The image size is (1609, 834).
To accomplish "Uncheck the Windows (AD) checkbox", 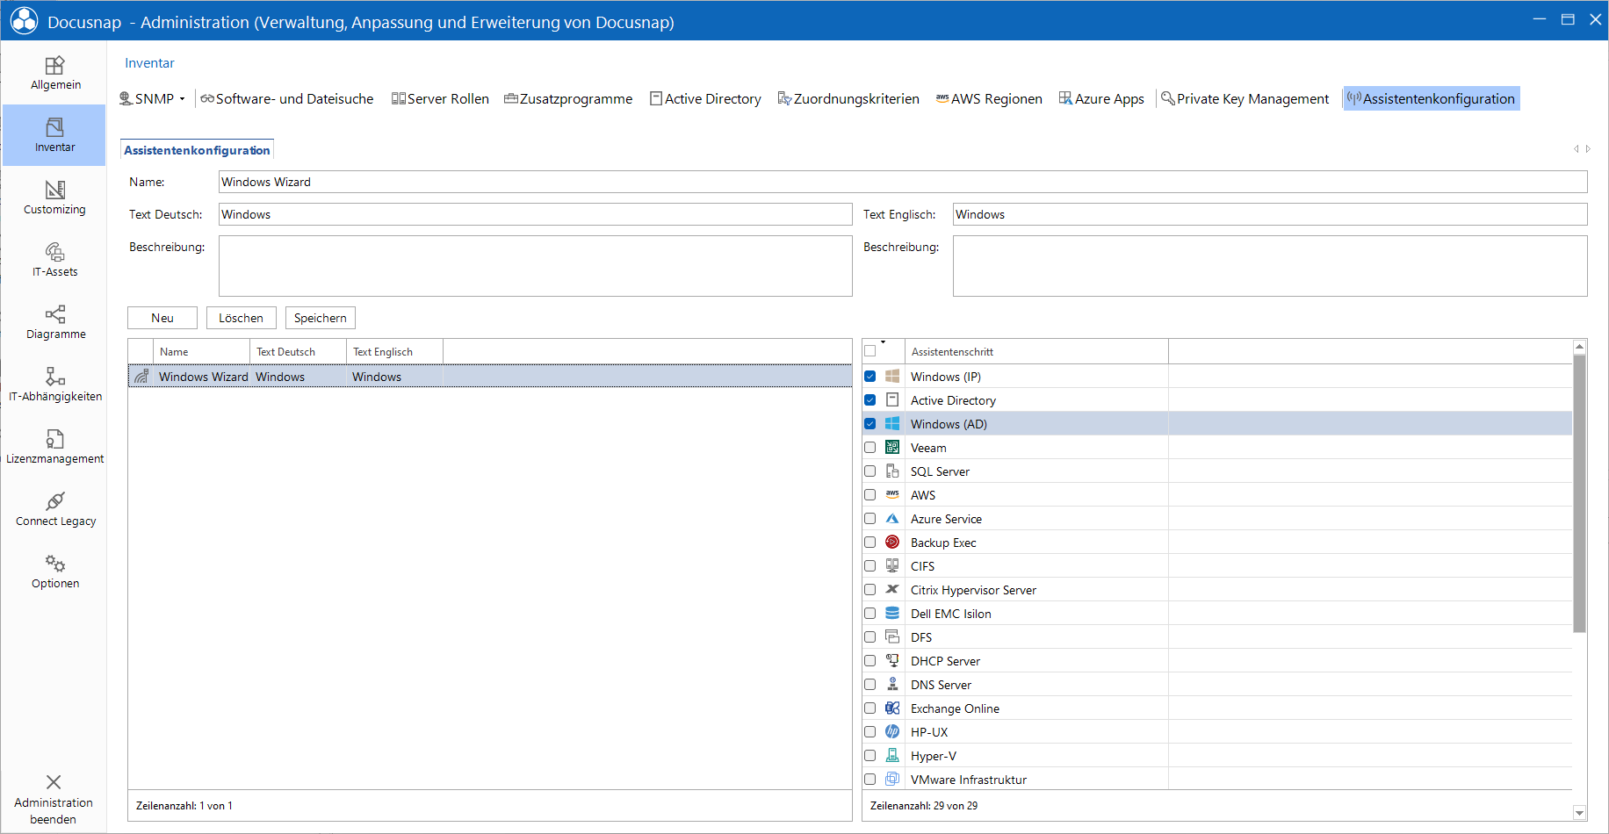I will (x=870, y=424).
